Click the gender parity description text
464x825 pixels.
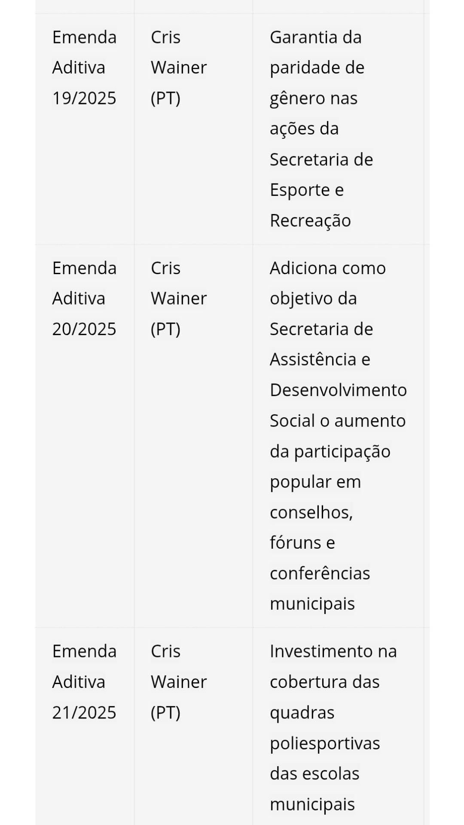[321, 129]
